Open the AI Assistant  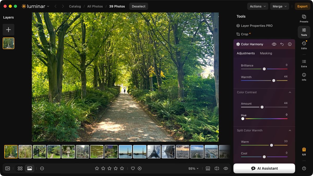point(264,168)
